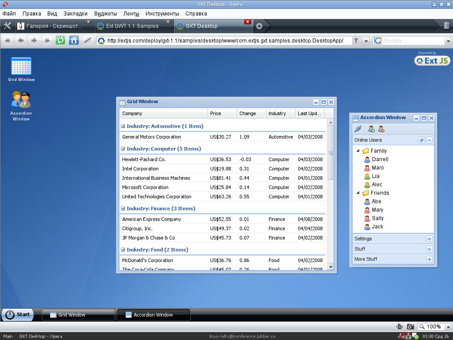Click Accordion Window taskbar button
This screenshot has height=340, width=453.
click(154, 315)
